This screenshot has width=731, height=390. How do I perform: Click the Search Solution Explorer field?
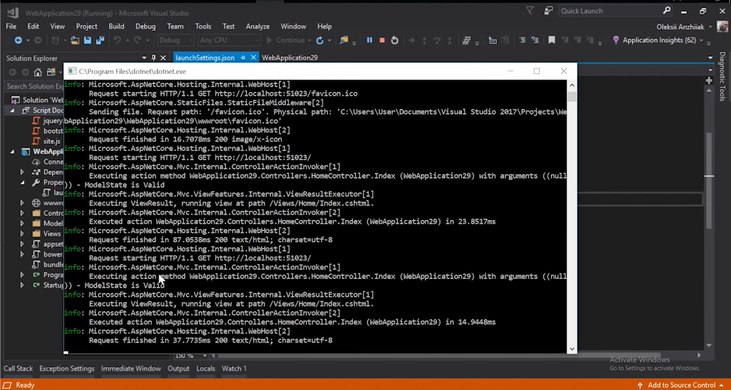point(35,86)
